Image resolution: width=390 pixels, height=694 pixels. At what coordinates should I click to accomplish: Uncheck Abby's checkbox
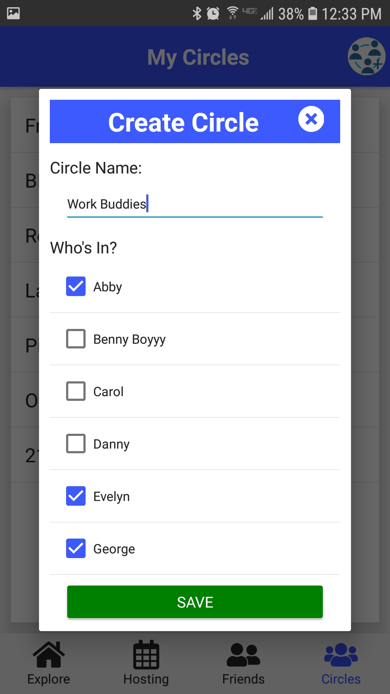tap(76, 286)
